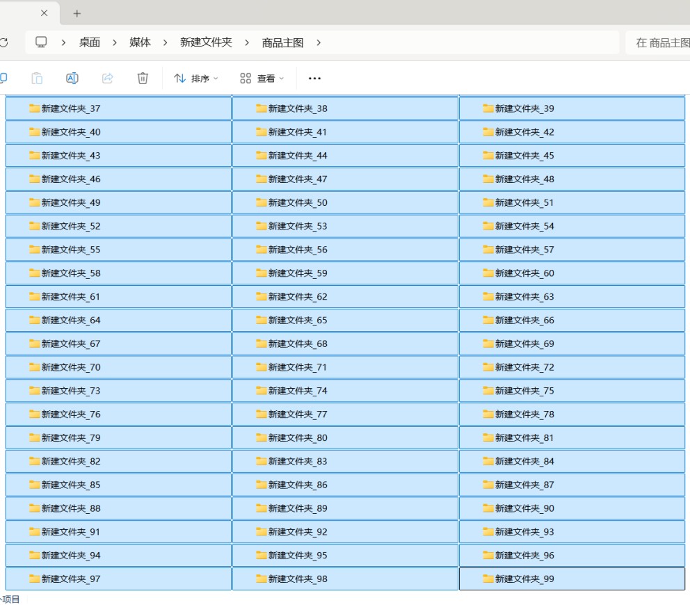Select folder icon of 新建文件夹_57
The height and width of the screenshot is (605, 690).
pyautogui.click(x=488, y=250)
